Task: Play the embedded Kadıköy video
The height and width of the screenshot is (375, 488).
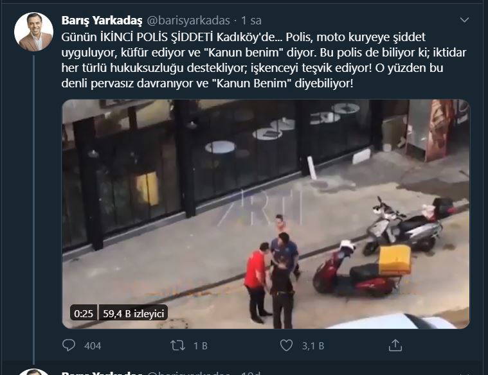Action: [266, 214]
